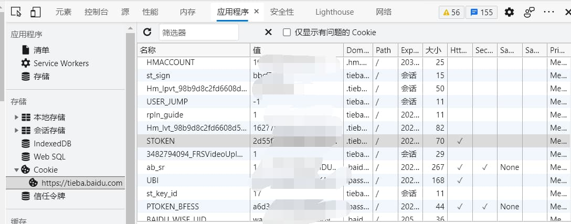Viewport: 571px width, 224px height.
Task: Collapse the Cookie tree node
Action: (16, 170)
